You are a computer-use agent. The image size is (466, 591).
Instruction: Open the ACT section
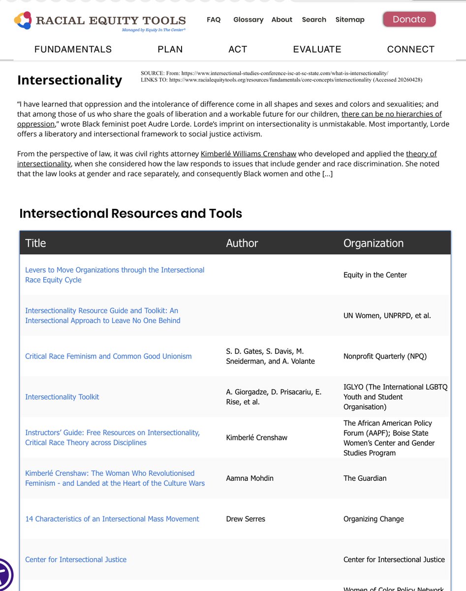coord(238,49)
